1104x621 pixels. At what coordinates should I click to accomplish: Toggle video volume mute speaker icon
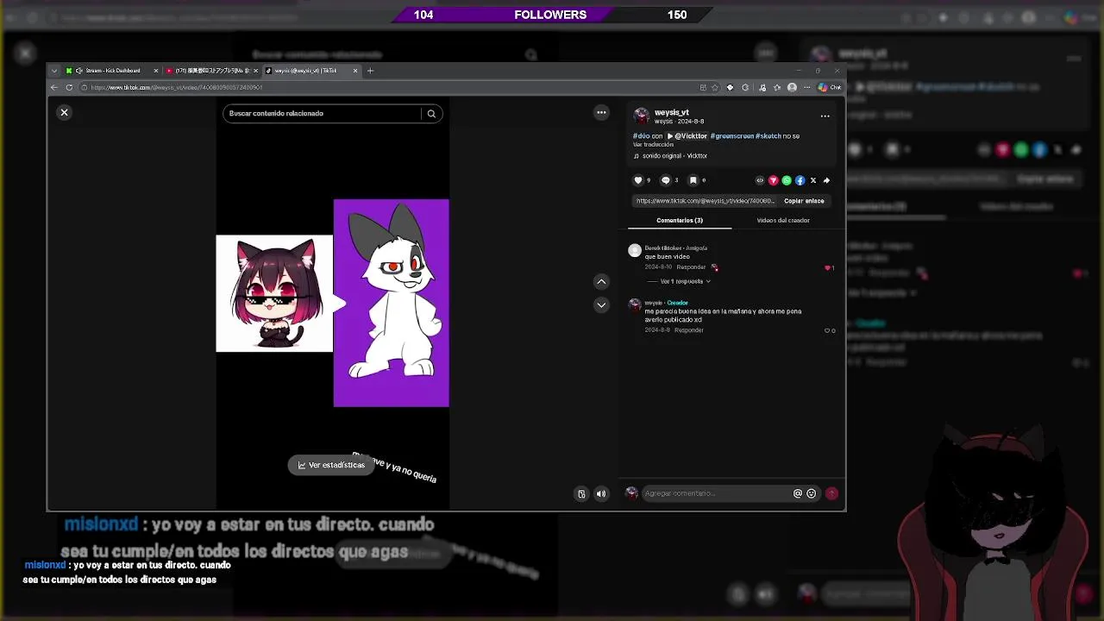(601, 493)
